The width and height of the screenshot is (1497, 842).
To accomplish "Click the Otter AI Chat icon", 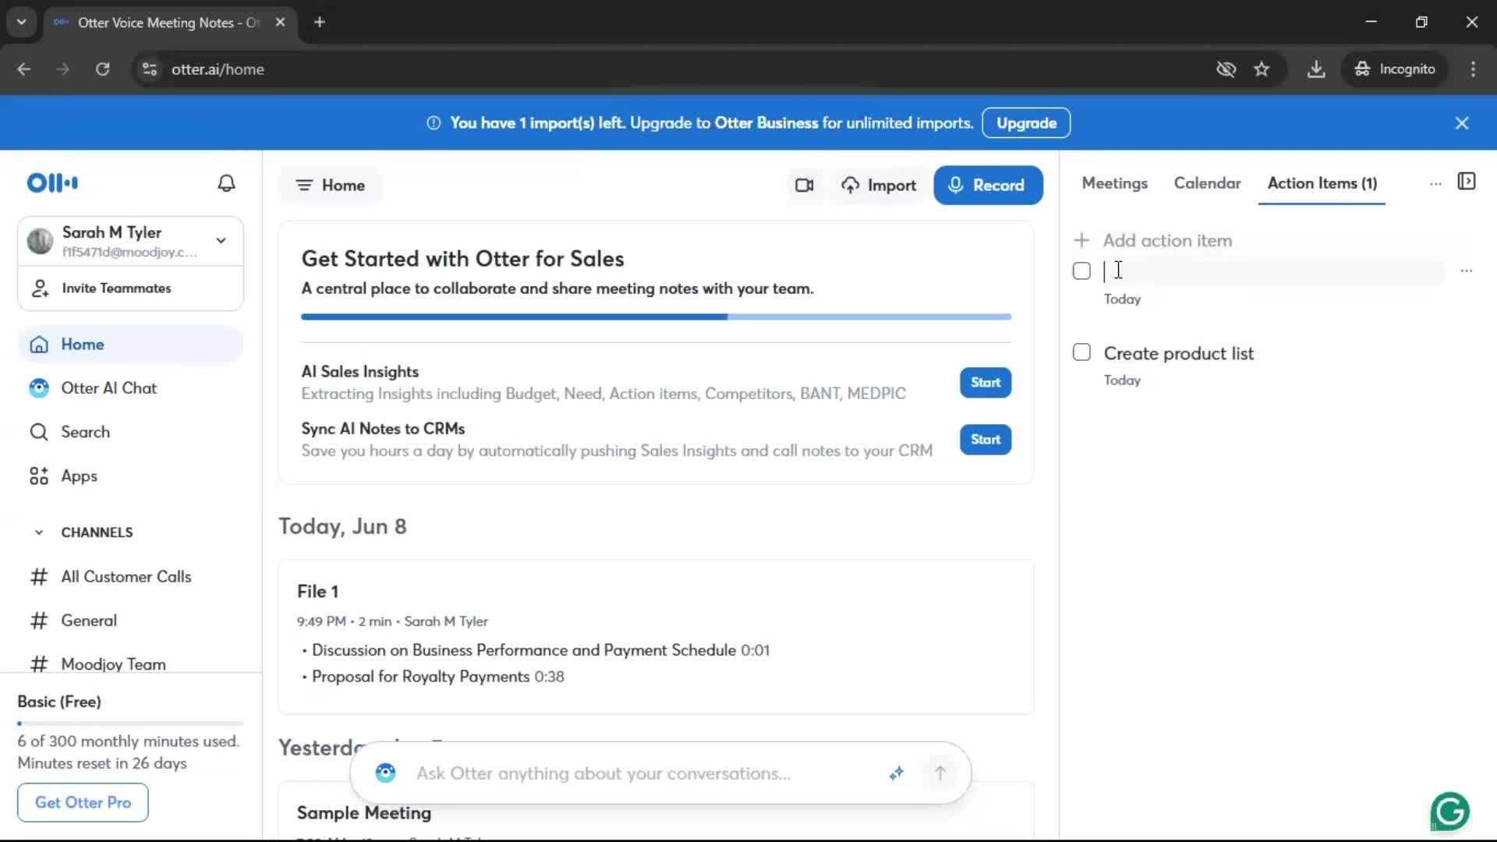I will pyautogui.click(x=39, y=388).
